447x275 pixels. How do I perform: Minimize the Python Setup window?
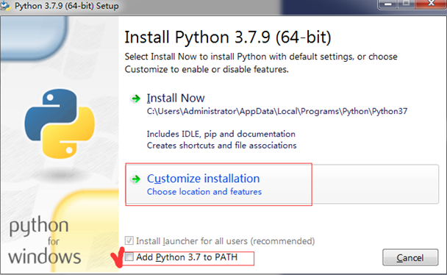(387, 4)
